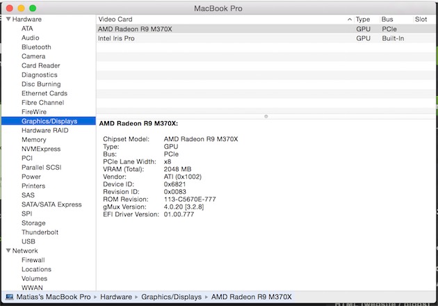This screenshot has width=438, height=306.
Task: Click the sort arrow in Video Card header
Action: tap(350, 19)
